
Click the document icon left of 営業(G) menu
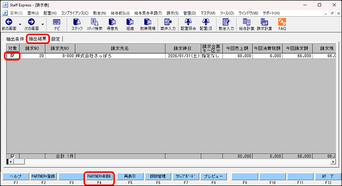pos(5,13)
